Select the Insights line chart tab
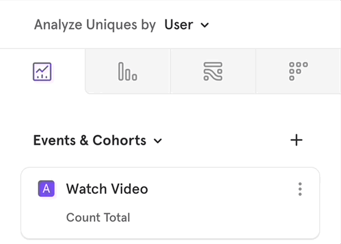Screen dimensions: 341x244 coord(42,71)
